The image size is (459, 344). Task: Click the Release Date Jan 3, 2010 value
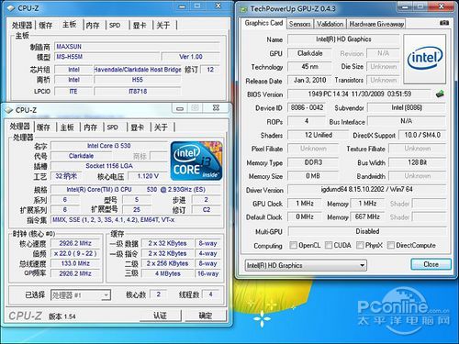[309, 80]
